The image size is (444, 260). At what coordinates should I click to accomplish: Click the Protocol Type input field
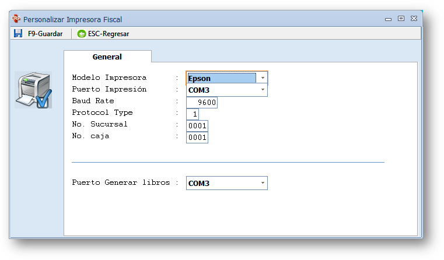[193, 114]
